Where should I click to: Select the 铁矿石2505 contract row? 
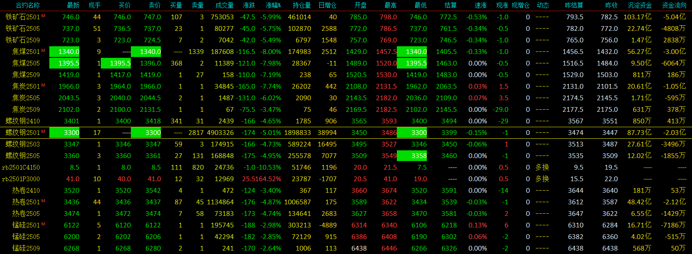23,29
